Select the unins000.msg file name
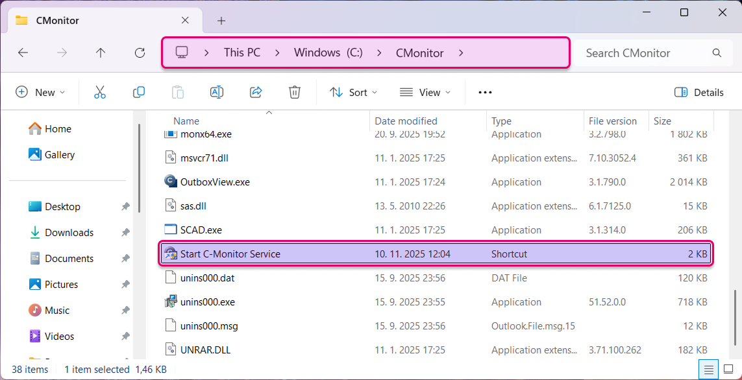742x380 pixels. click(x=209, y=326)
